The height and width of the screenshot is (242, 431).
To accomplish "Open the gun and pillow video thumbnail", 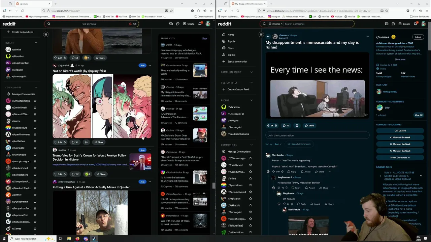I will click(x=102, y=213).
